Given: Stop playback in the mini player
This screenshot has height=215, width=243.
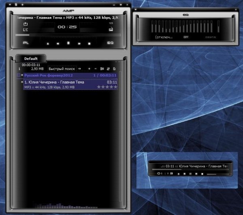Looking at the screenshot, I should 202,174.
